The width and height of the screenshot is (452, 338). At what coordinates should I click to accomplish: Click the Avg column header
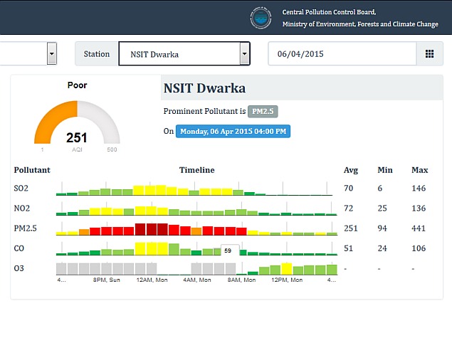(x=351, y=170)
